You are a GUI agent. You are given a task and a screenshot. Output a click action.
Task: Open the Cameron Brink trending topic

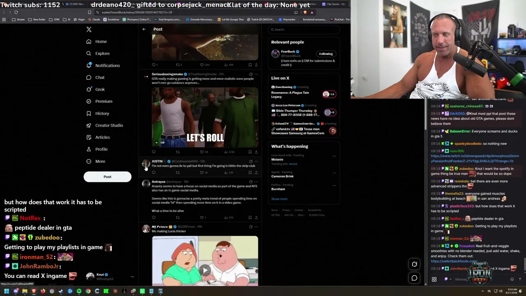282,176
